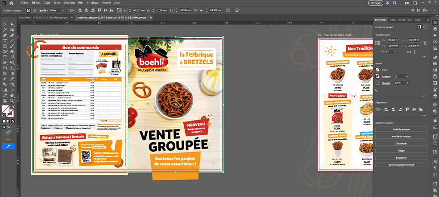Open Align To dropdown in control bar

click(x=72, y=10)
